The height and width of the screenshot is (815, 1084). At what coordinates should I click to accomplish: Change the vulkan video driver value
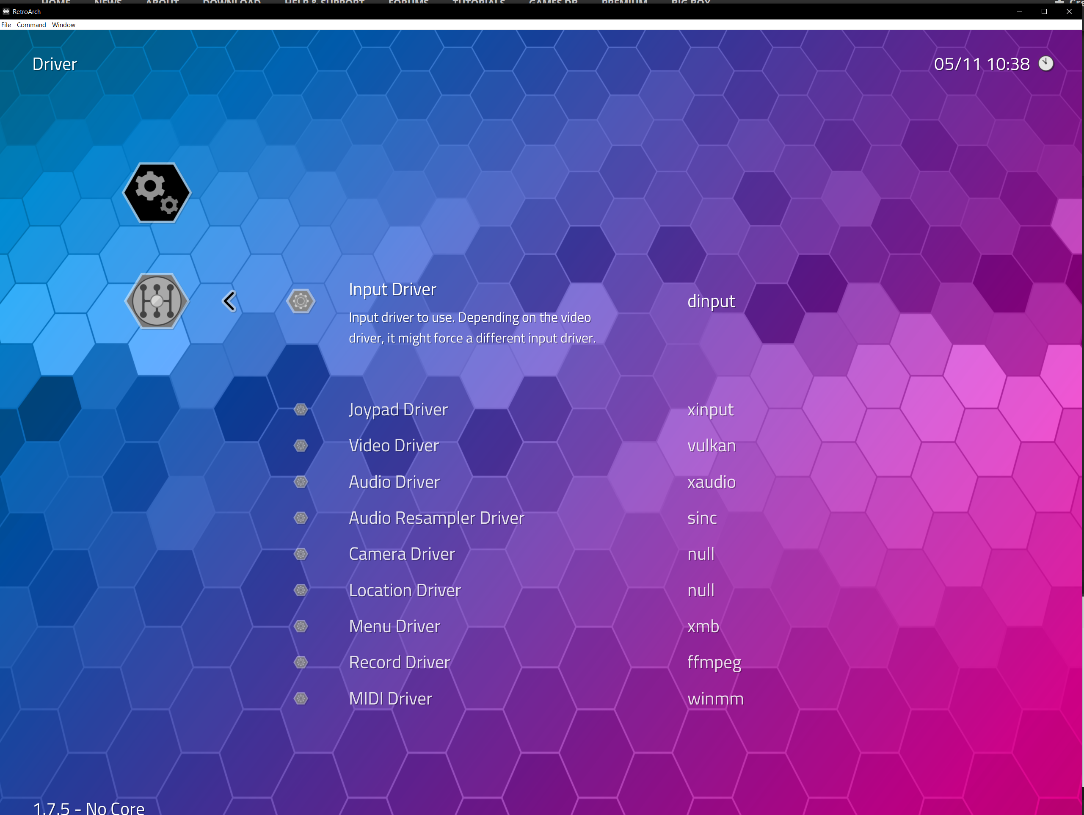pos(711,445)
